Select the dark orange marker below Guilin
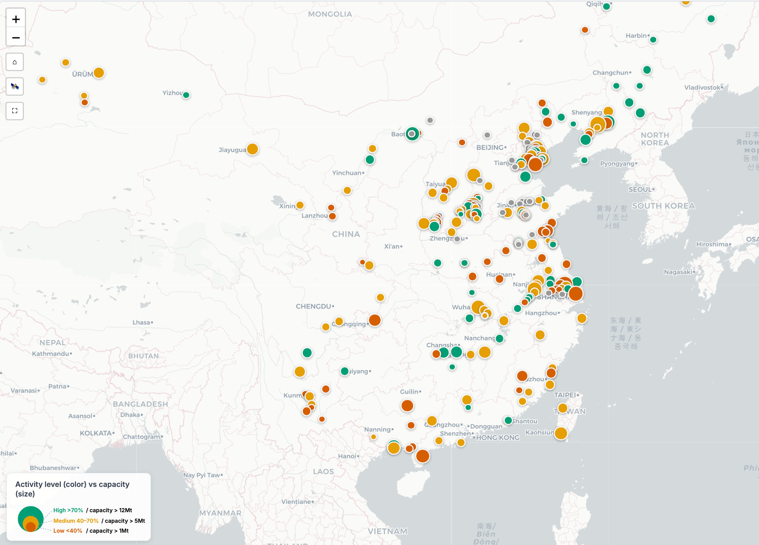The image size is (759, 545). [x=407, y=406]
